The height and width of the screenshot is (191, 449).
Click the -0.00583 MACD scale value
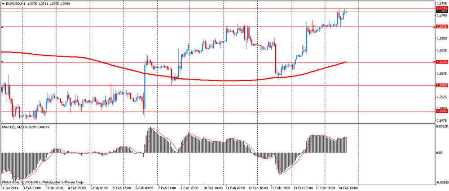coord(441,183)
